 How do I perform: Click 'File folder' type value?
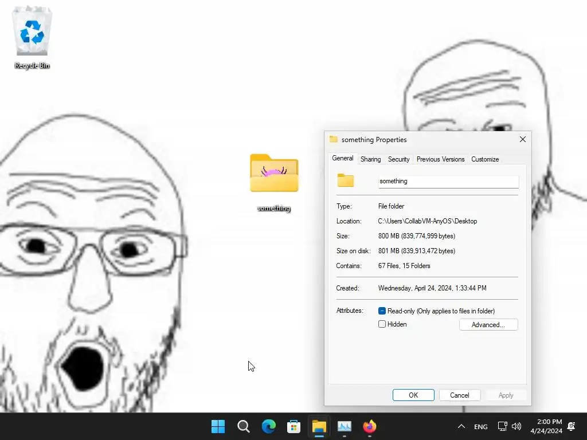point(391,206)
